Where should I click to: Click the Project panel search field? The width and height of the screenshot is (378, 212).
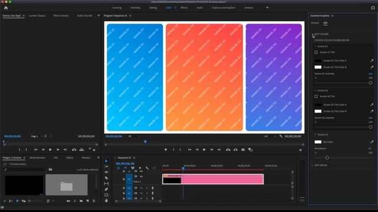click(24, 170)
